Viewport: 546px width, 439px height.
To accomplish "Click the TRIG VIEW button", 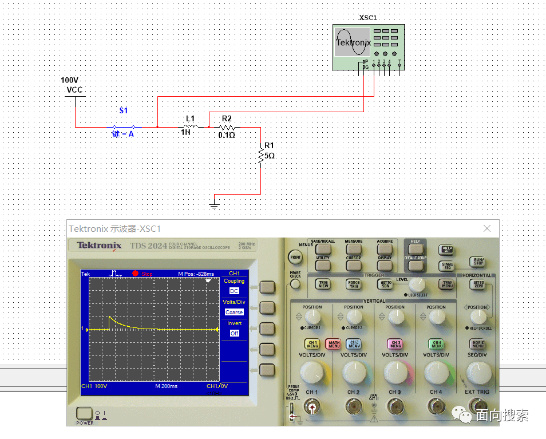I will click(x=323, y=284).
